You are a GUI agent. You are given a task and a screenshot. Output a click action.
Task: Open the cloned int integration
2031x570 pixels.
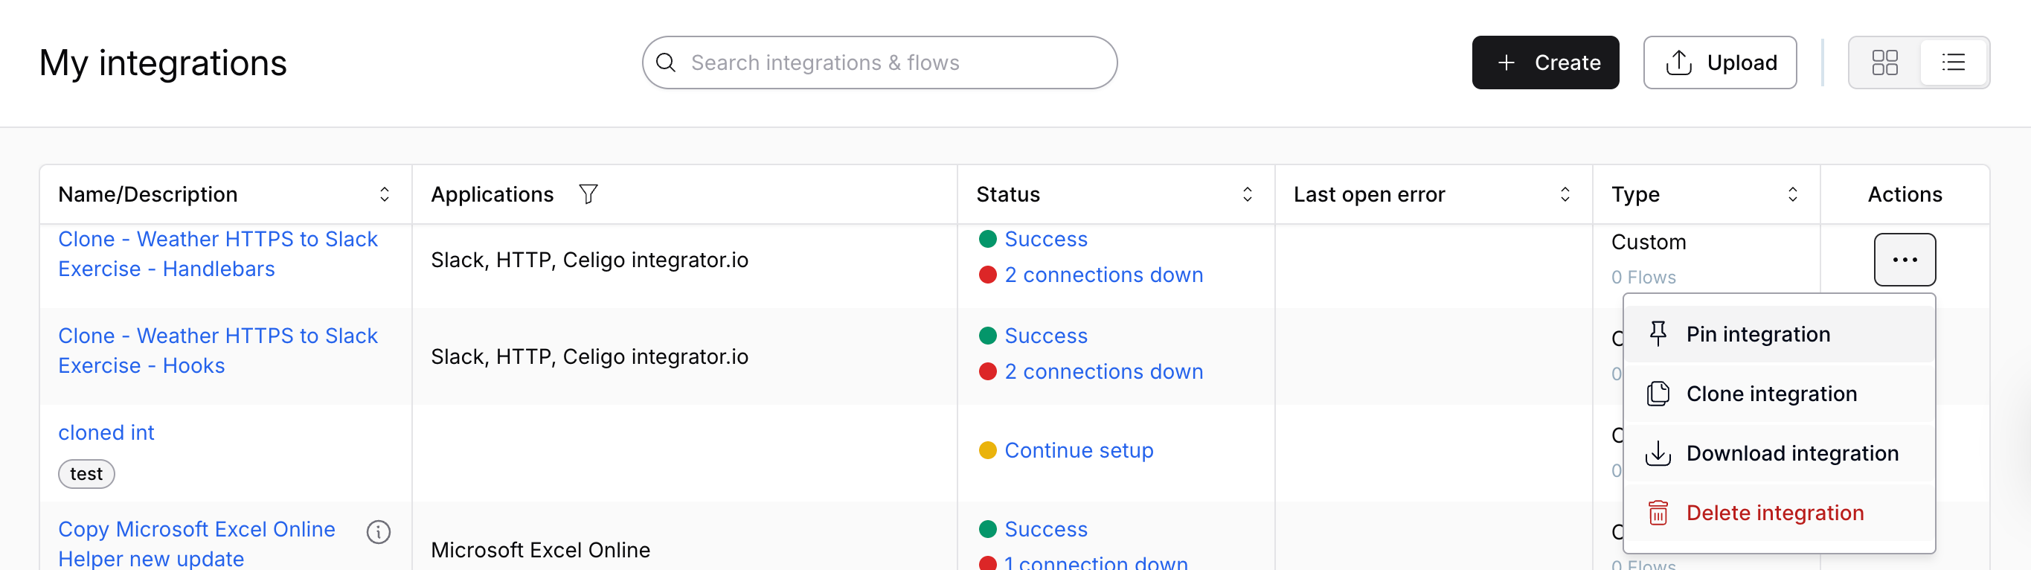(x=106, y=432)
